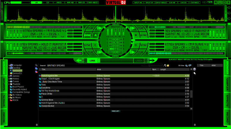This screenshot has height=129, width=231.
Task: Open deck B waveform dropdown arrow
Action: click(147, 27)
